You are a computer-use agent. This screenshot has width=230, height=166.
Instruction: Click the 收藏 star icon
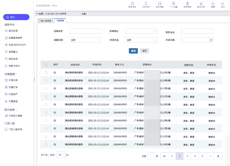pyautogui.click(x=213, y=3)
